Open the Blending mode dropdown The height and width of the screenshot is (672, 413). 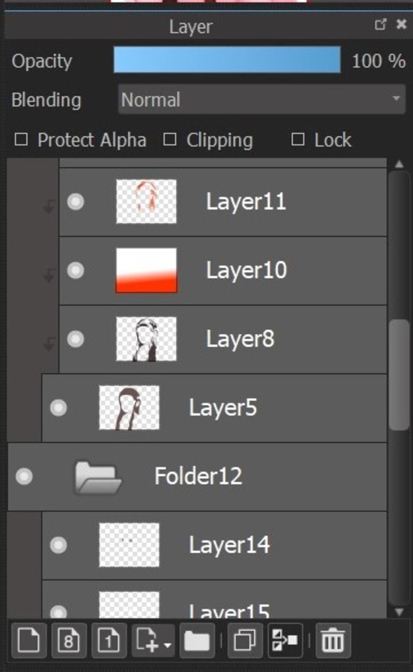(261, 99)
